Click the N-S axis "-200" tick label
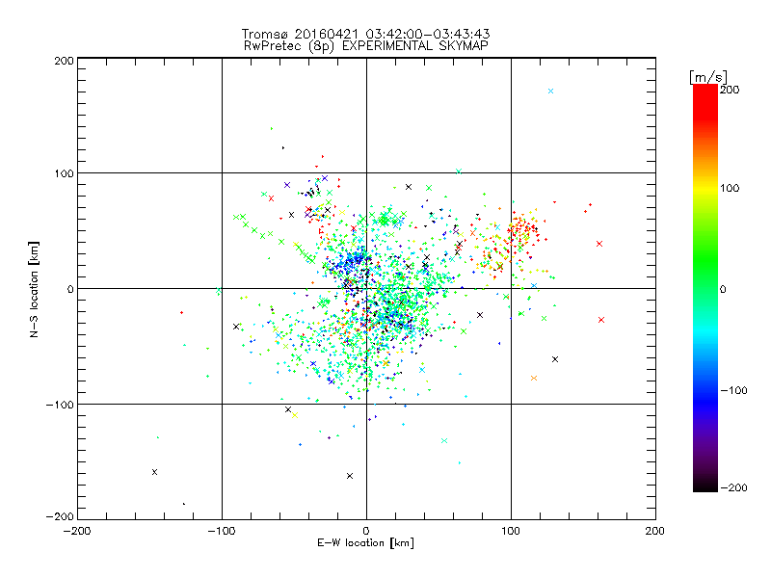771x578 pixels. [x=60, y=516]
